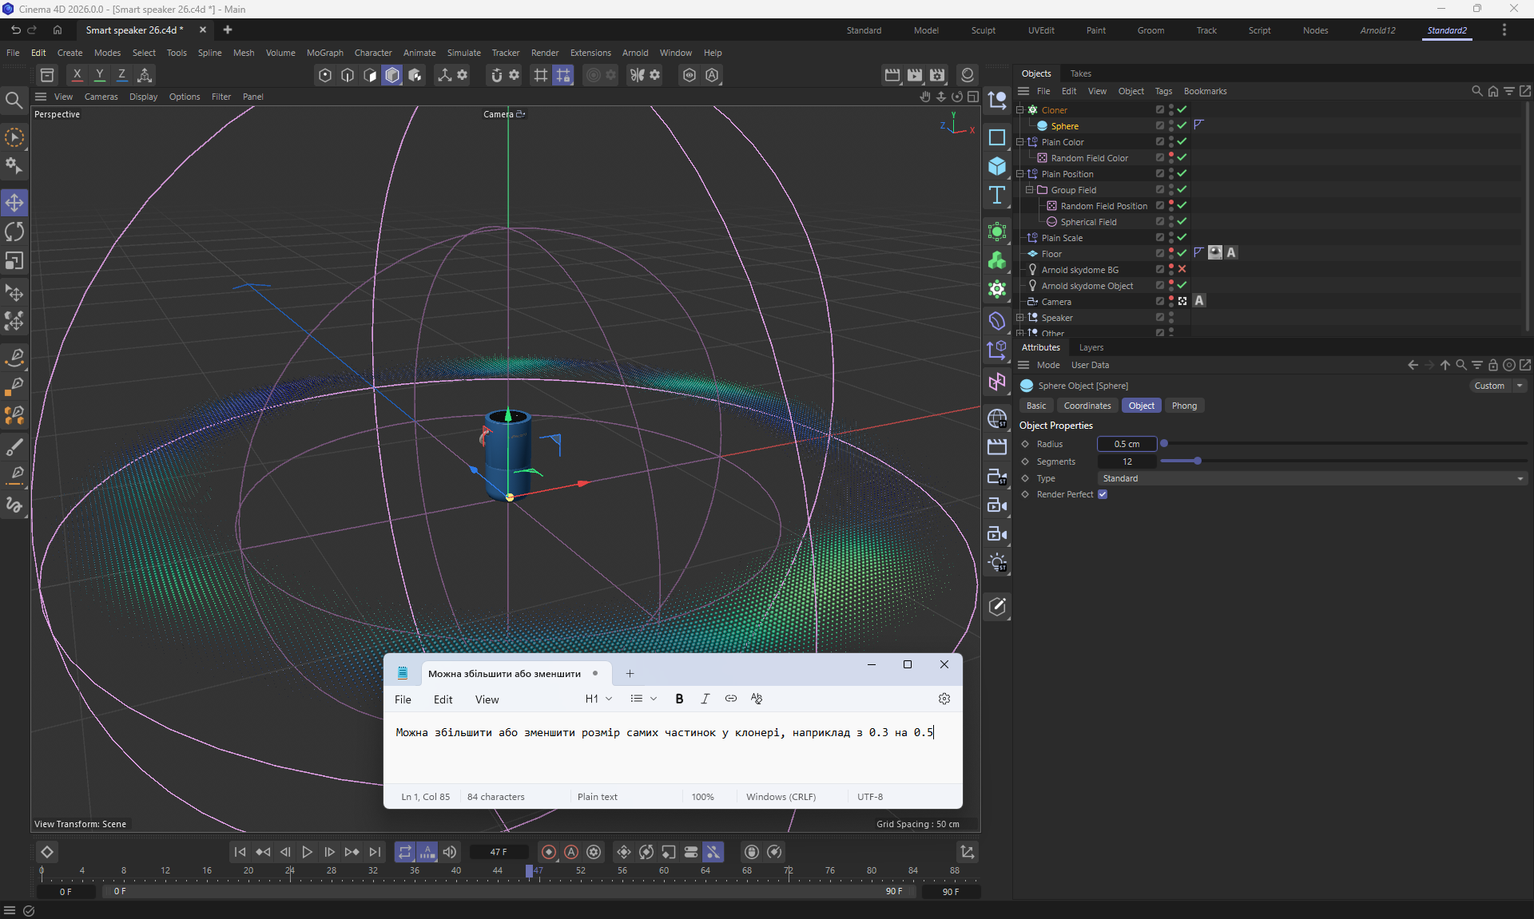Select the Move tool in left toolbar

14,203
